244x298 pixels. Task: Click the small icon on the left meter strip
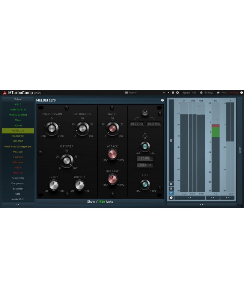pyautogui.click(x=171, y=140)
